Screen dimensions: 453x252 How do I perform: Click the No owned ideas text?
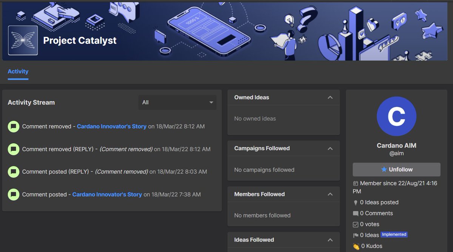pos(255,118)
